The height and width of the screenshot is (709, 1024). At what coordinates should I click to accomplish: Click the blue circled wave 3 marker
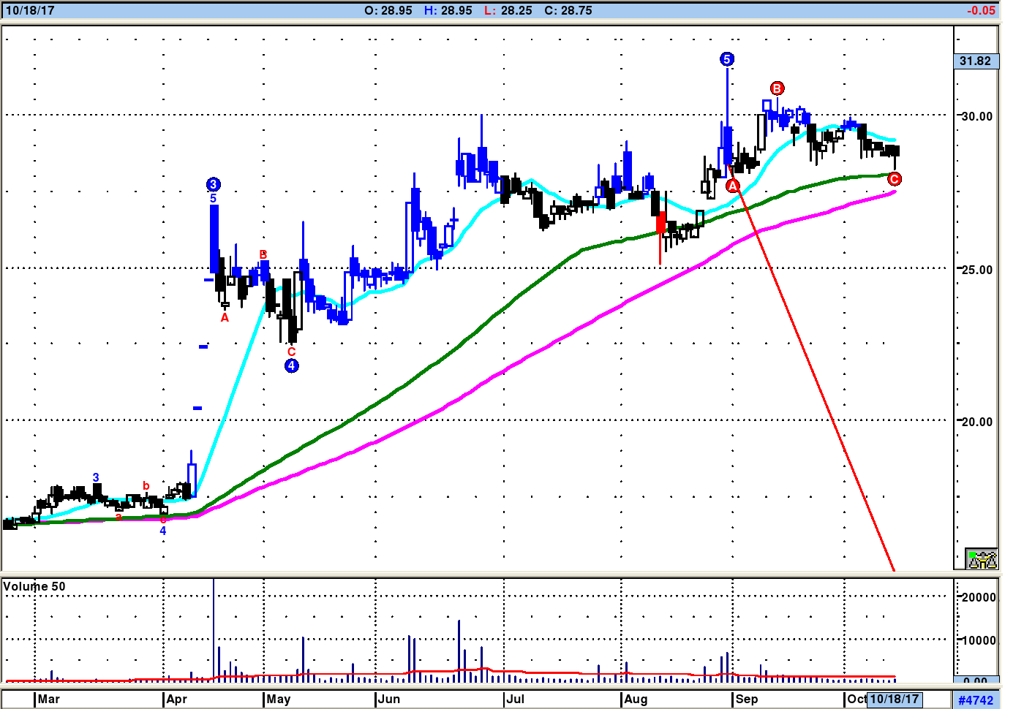tap(213, 184)
